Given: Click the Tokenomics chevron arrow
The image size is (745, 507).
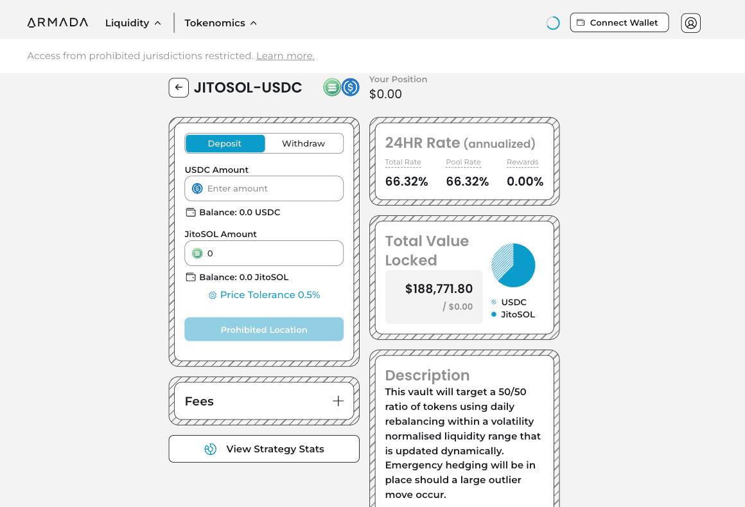Looking at the screenshot, I should [x=254, y=22].
